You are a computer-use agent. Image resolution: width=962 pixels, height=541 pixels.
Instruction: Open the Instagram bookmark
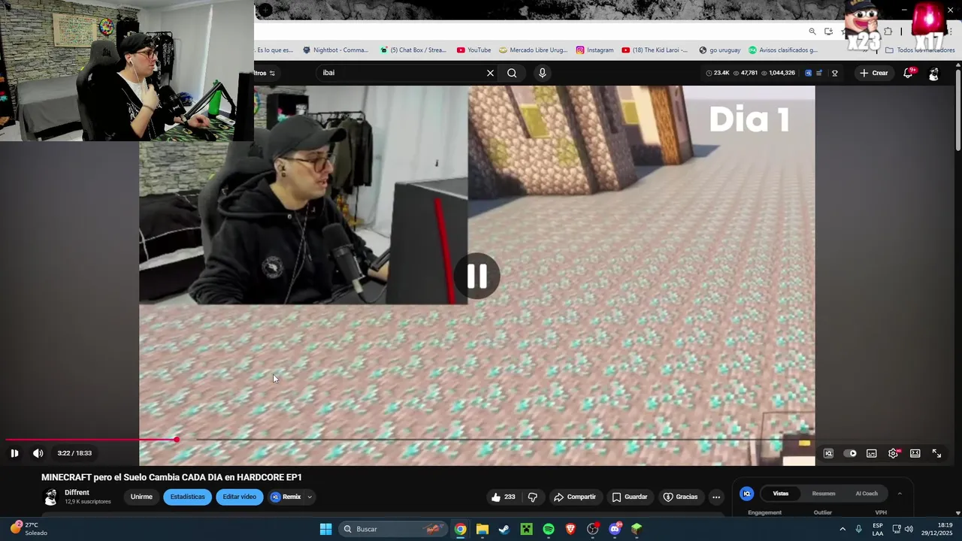pyautogui.click(x=594, y=50)
